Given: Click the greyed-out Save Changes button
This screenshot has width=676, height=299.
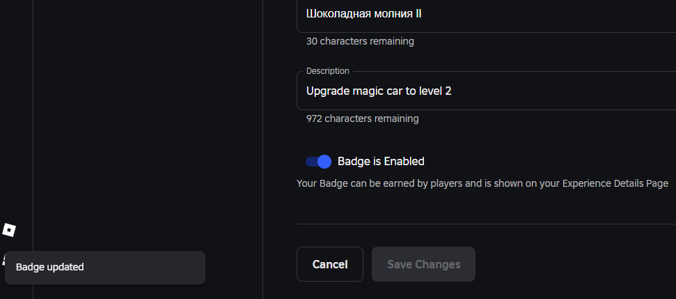Looking at the screenshot, I should 423,264.
